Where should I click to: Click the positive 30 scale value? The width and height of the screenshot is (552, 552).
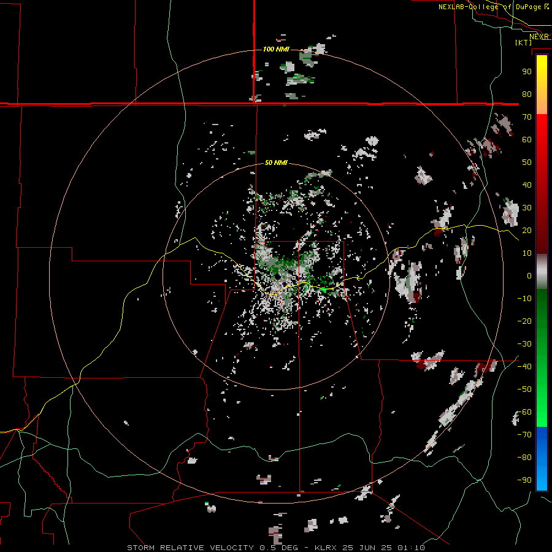coord(527,208)
